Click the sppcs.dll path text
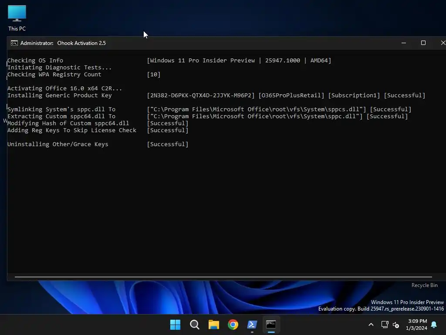The height and width of the screenshot is (335, 446). pos(257,109)
